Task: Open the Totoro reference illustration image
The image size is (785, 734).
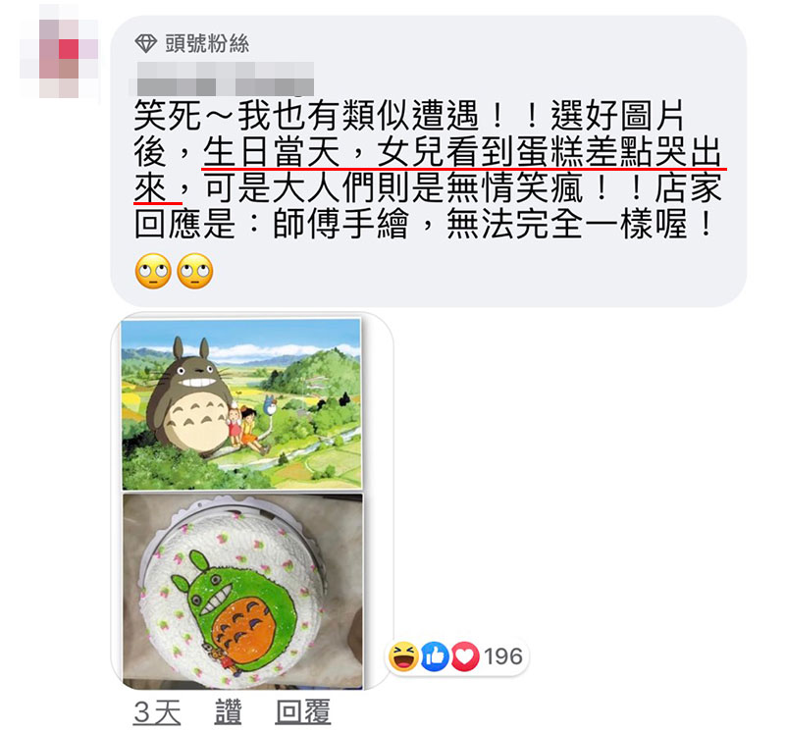Action: point(241,404)
